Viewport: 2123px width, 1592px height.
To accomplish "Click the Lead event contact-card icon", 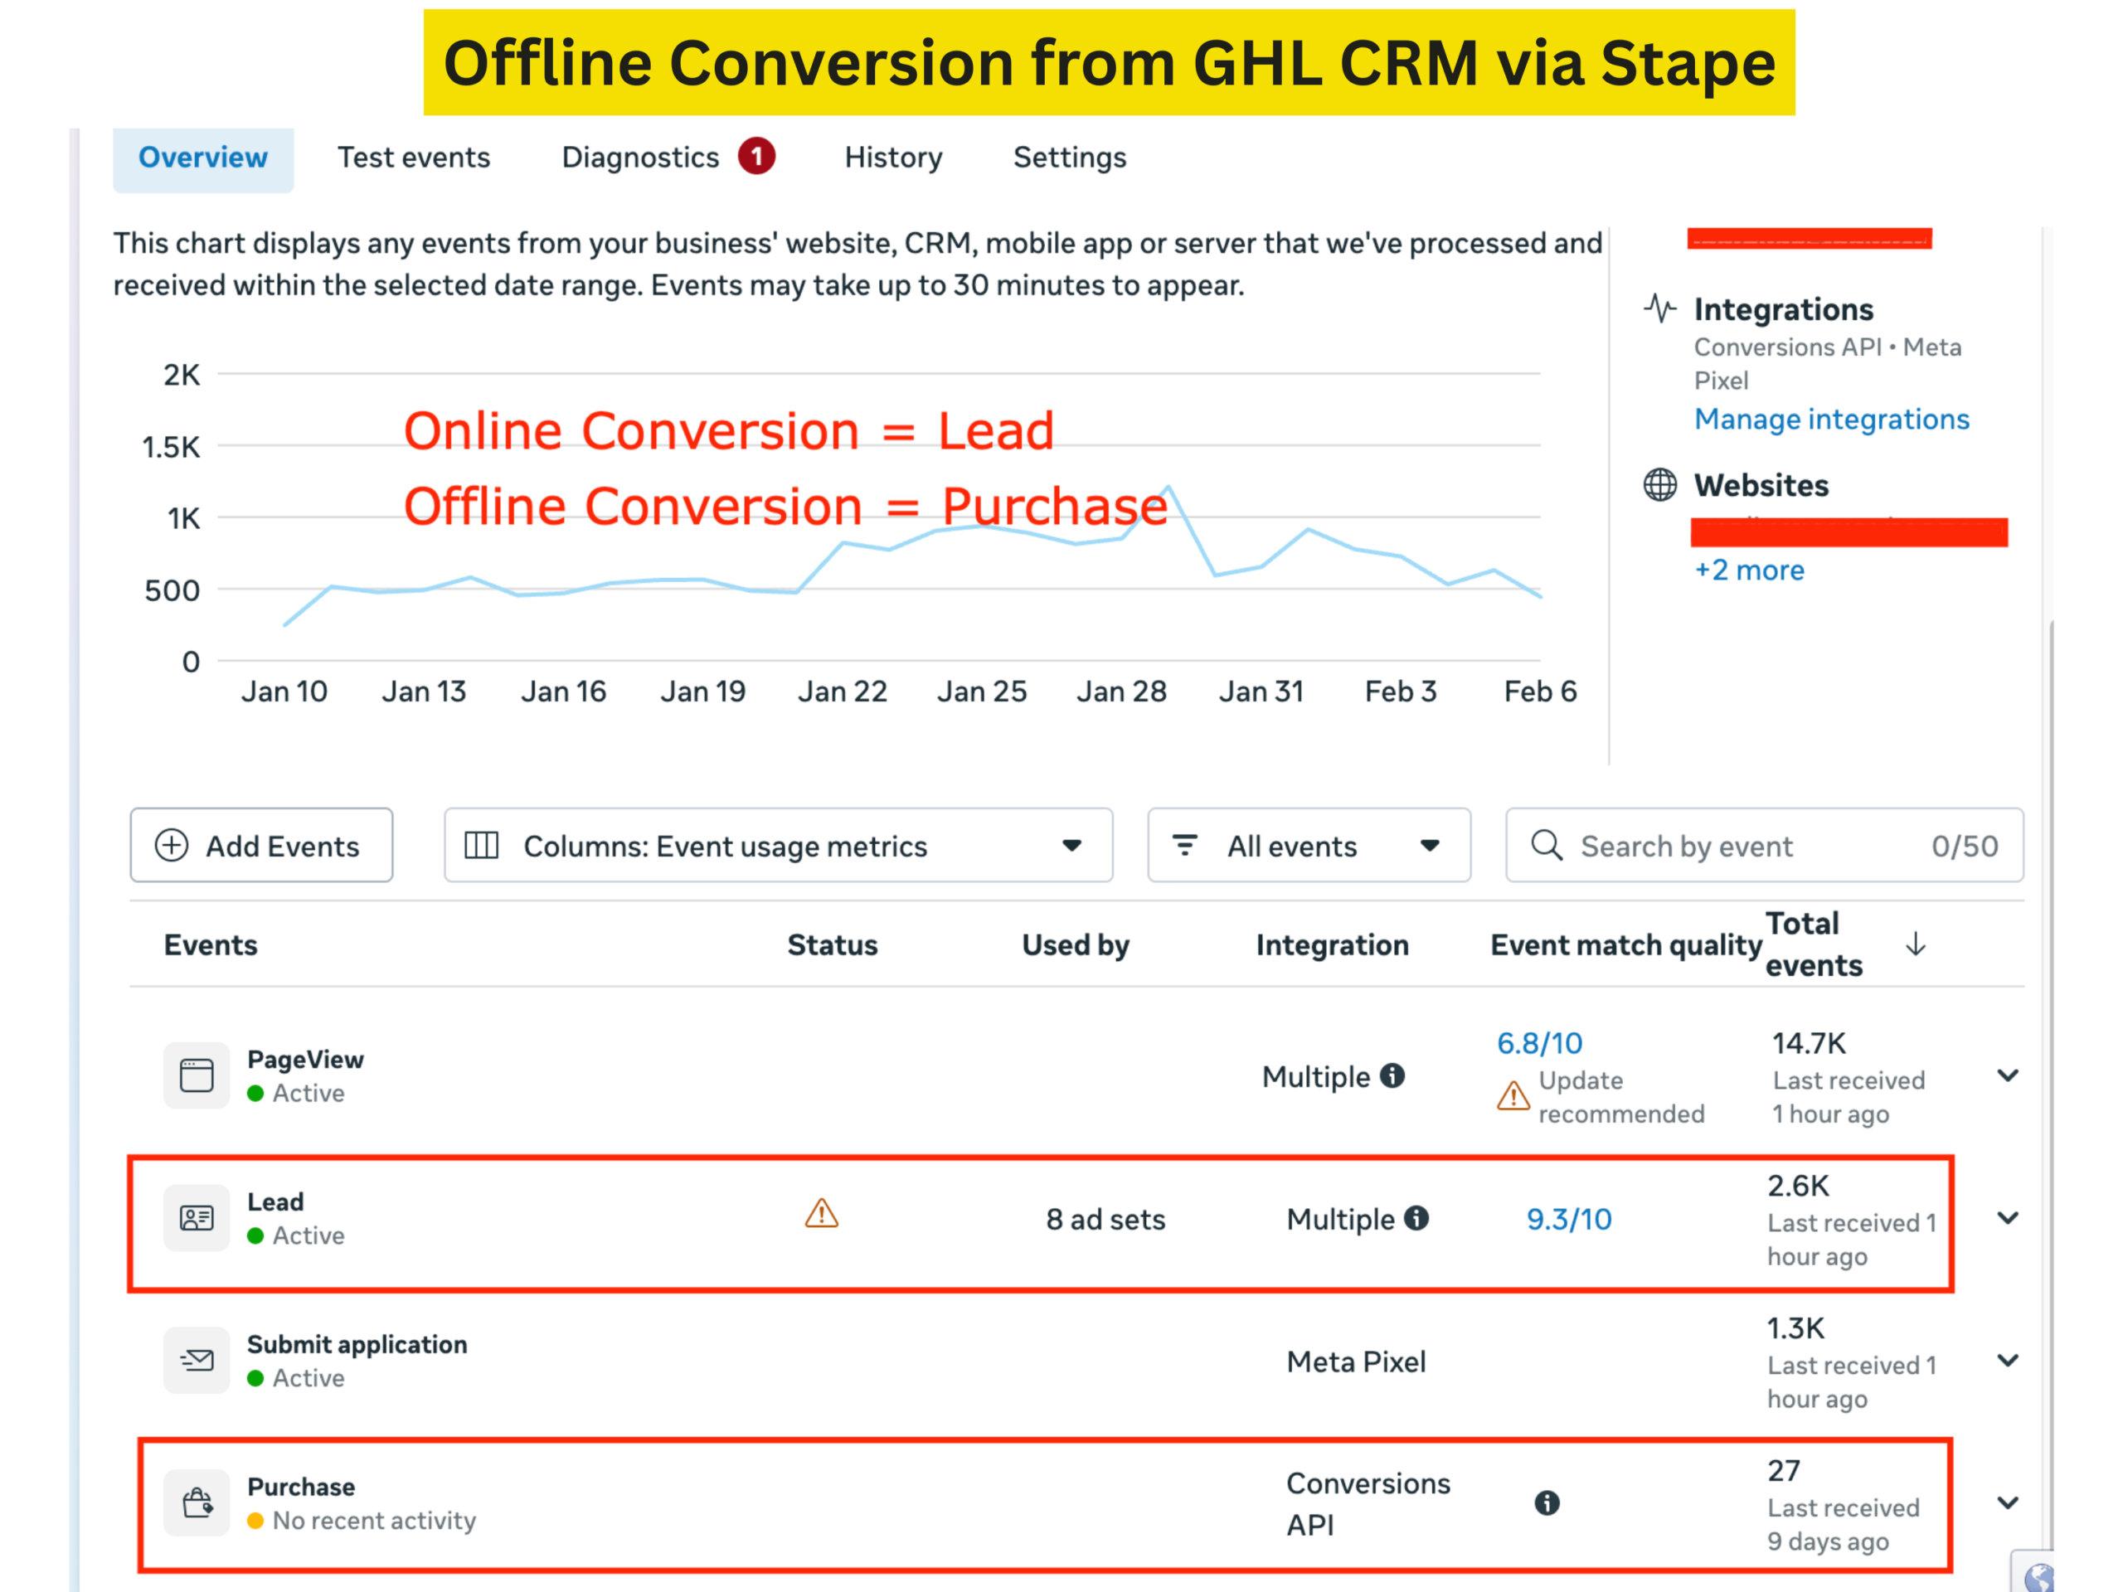I will click(197, 1218).
